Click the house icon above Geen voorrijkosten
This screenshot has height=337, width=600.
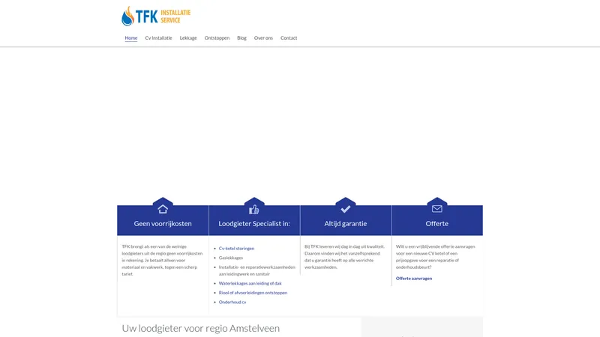coord(163,209)
